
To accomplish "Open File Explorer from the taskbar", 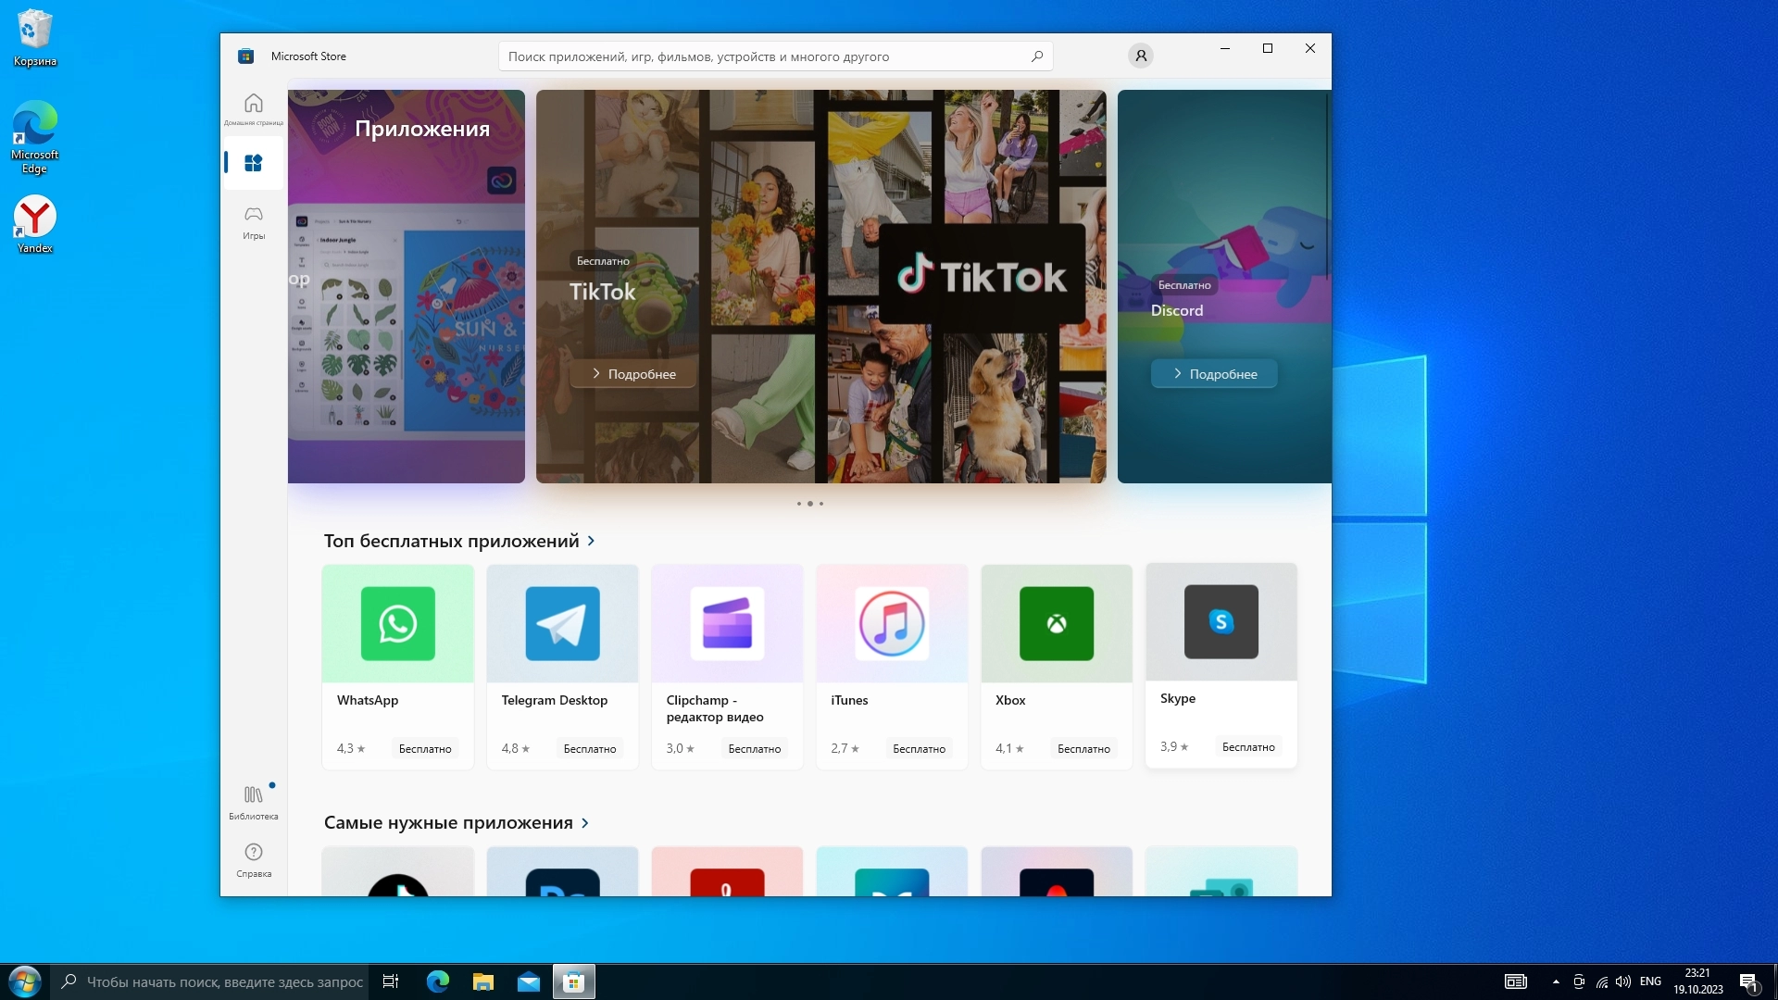I will click(482, 981).
